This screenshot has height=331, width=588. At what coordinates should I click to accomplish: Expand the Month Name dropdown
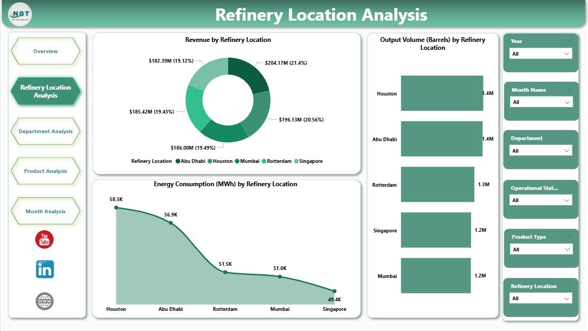click(540, 101)
